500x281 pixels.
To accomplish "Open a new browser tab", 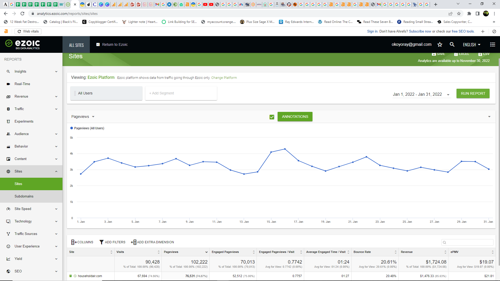I will 436,4.
